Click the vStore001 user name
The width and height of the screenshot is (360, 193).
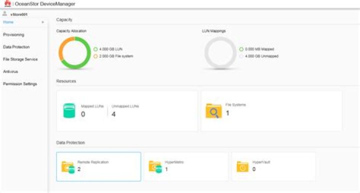pyautogui.click(x=19, y=14)
